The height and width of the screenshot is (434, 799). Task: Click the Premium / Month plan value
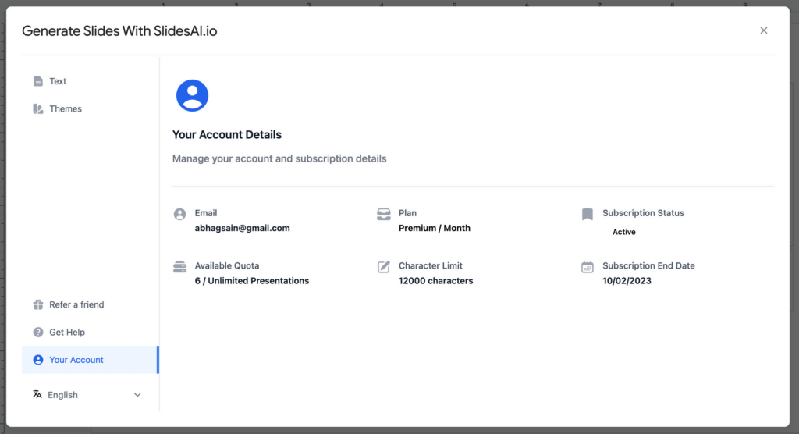coord(434,228)
